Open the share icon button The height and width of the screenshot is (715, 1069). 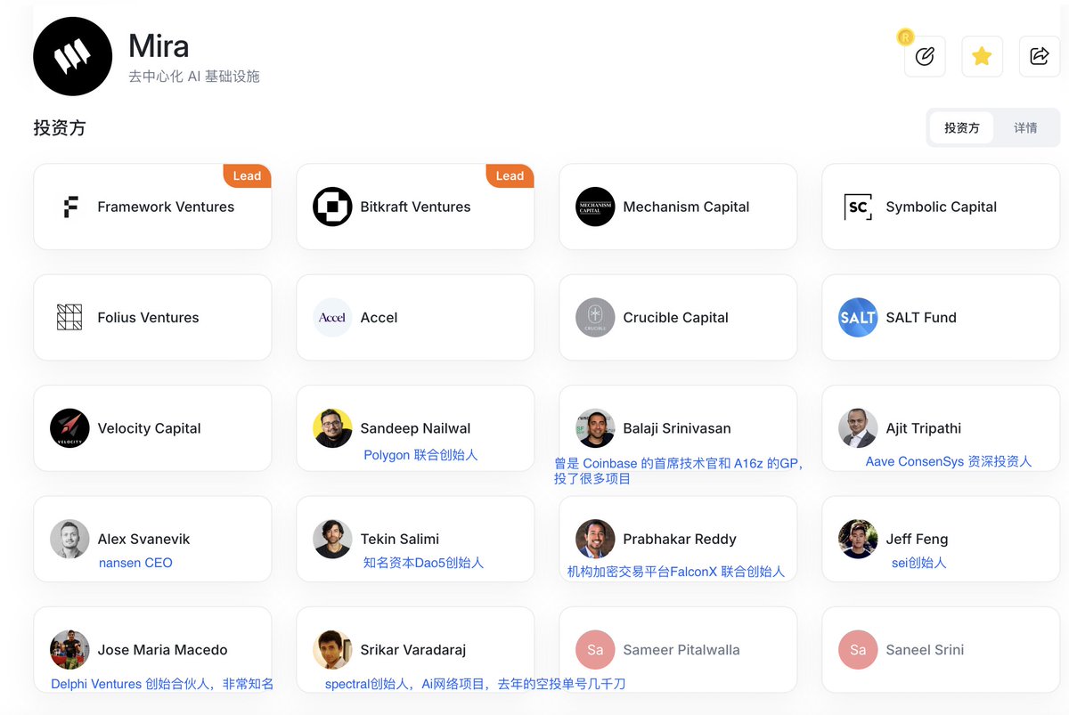[1039, 57]
